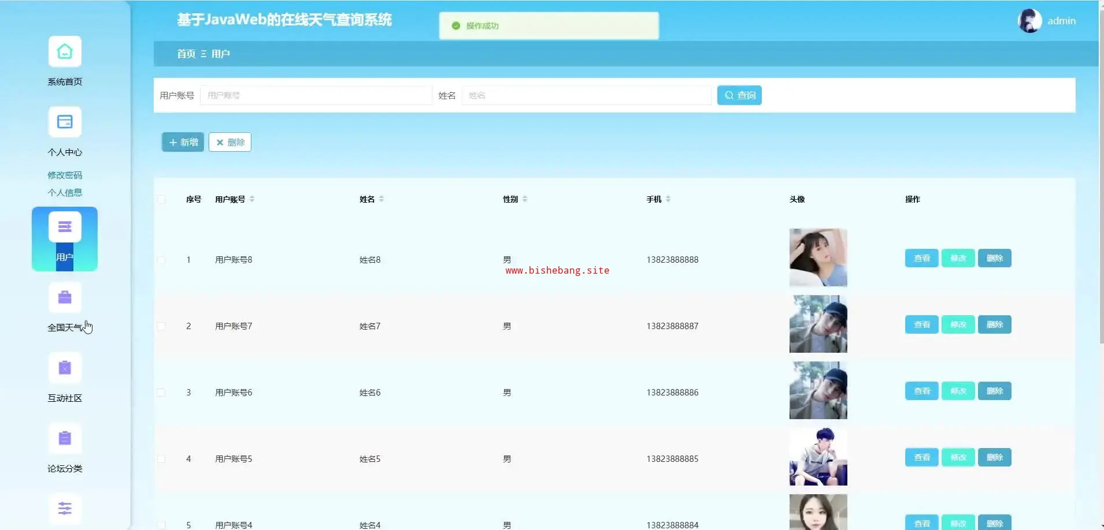Sort by the 用户账号 column arrows
Viewport: 1104px width, 530px height.
(x=252, y=199)
